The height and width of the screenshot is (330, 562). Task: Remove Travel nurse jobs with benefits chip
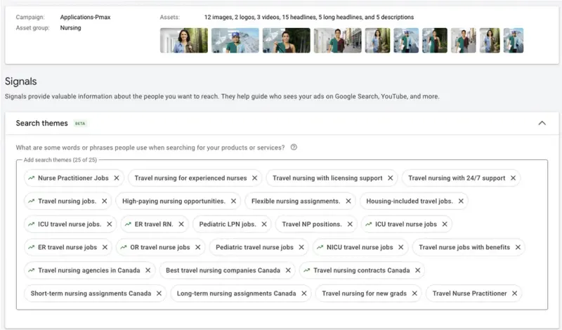click(518, 247)
